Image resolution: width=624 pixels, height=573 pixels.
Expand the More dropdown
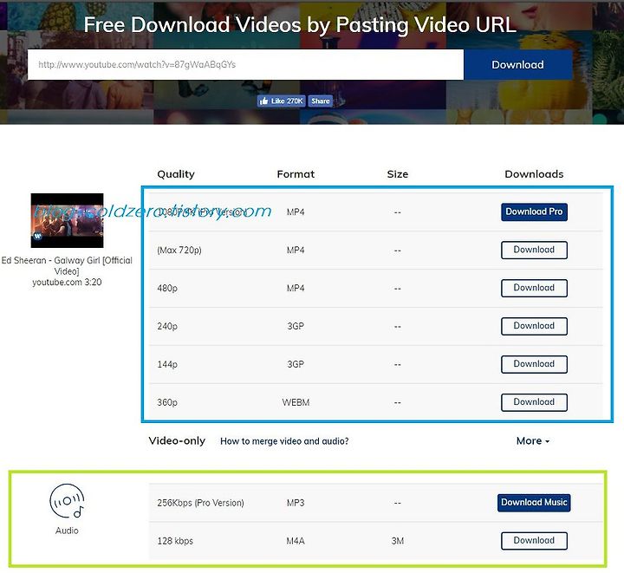click(533, 441)
